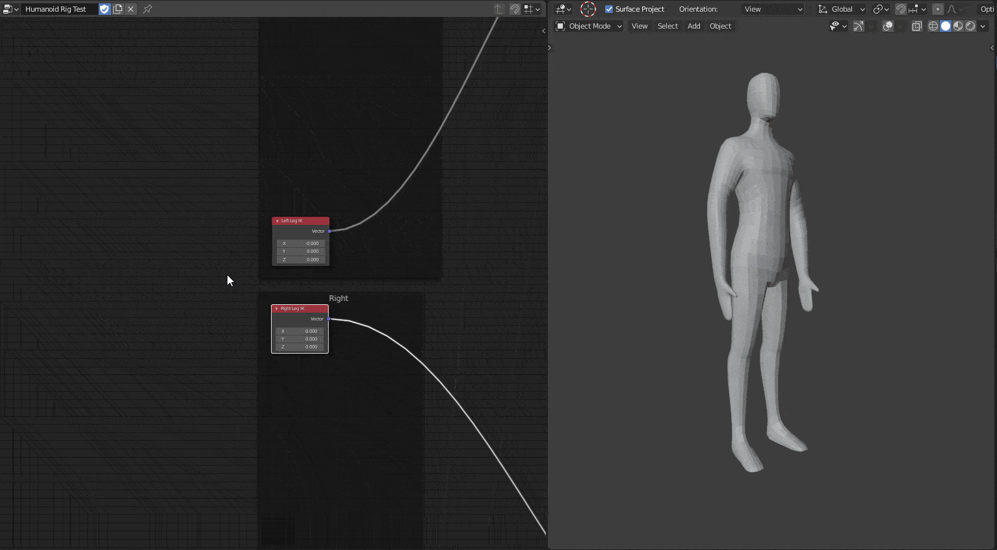Click Left Leg IK Y value field
Image resolution: width=997 pixels, height=550 pixels.
point(300,251)
